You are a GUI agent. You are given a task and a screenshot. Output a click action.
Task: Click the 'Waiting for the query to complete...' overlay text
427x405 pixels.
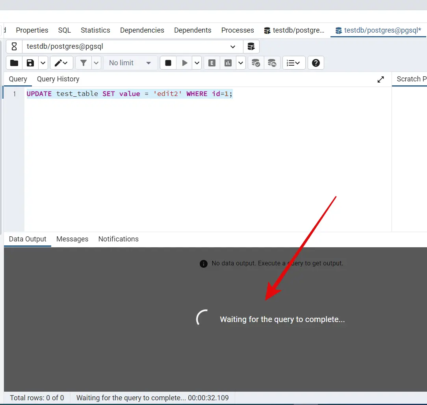coord(282,319)
